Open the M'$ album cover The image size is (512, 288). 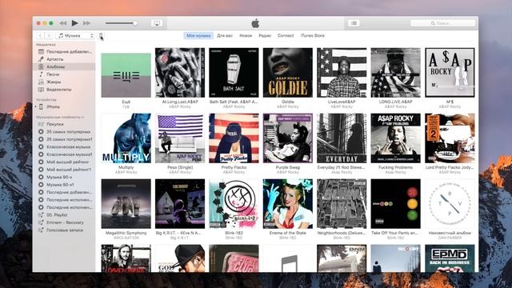tap(450, 73)
